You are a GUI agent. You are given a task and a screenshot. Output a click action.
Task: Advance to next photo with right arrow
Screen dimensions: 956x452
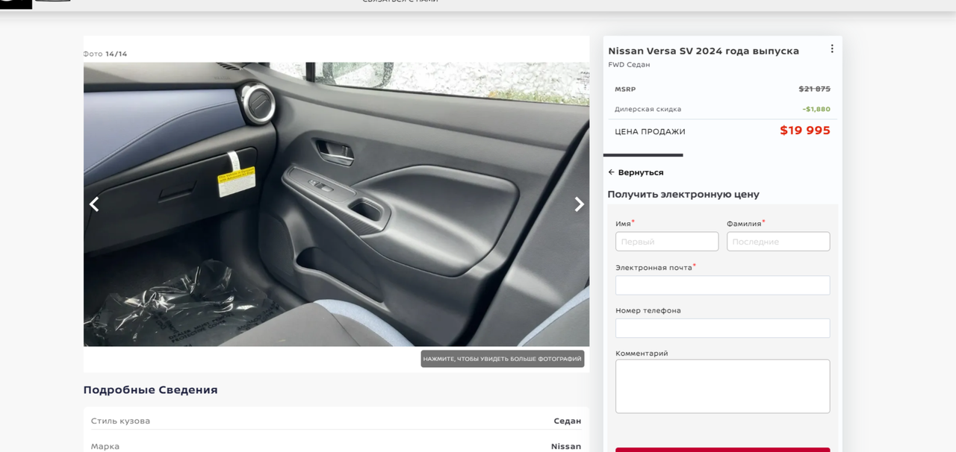pyautogui.click(x=579, y=204)
